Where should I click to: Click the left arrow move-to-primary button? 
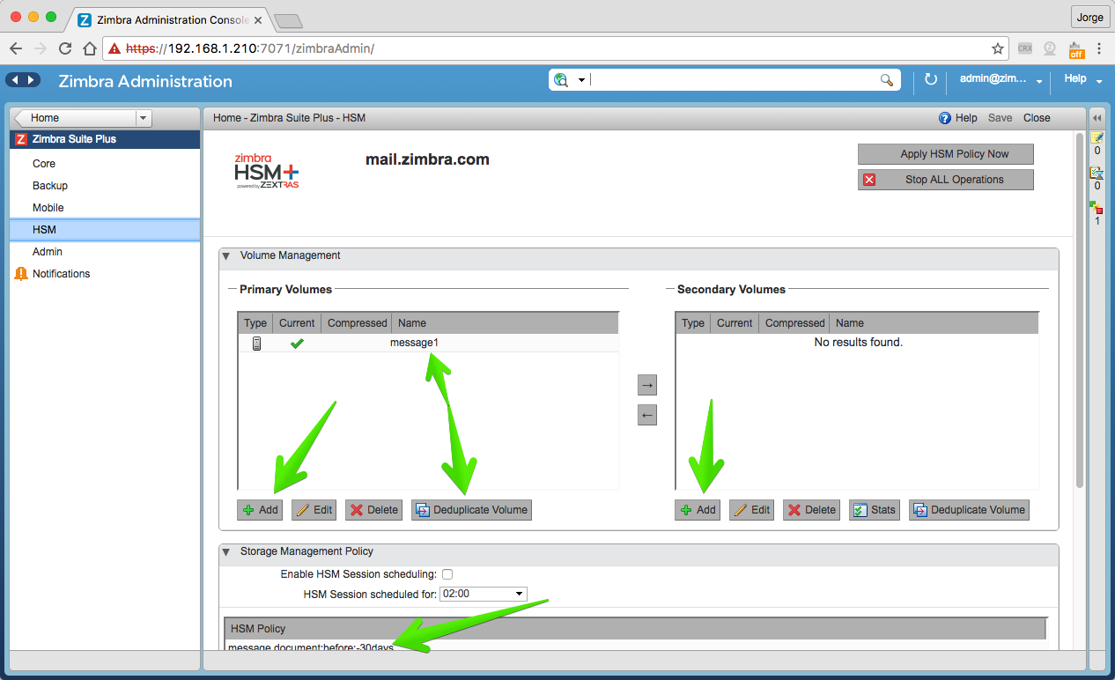point(647,415)
